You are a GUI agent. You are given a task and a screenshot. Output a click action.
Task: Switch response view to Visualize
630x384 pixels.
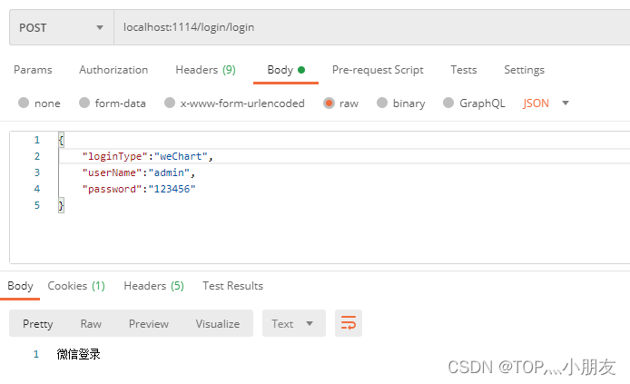217,323
